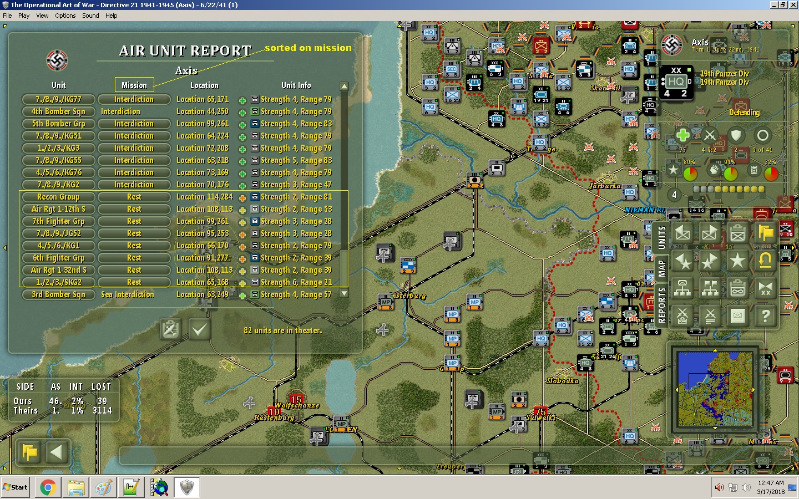Click the text 'Strength 6, Range 21'
Image resolution: width=799 pixels, height=499 pixels.
click(296, 282)
